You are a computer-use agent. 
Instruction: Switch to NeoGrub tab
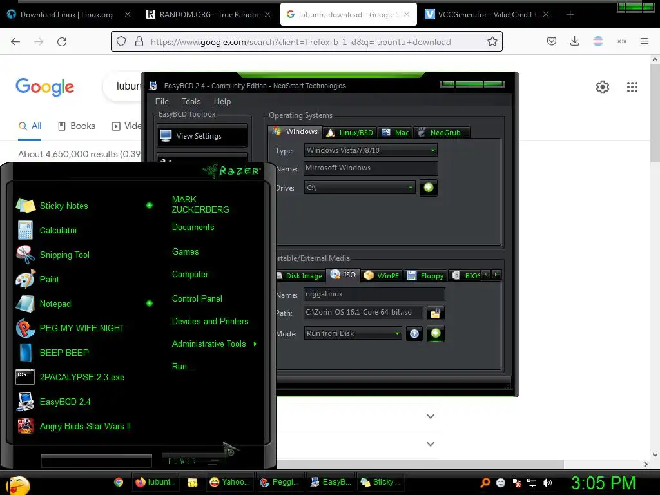(x=441, y=133)
